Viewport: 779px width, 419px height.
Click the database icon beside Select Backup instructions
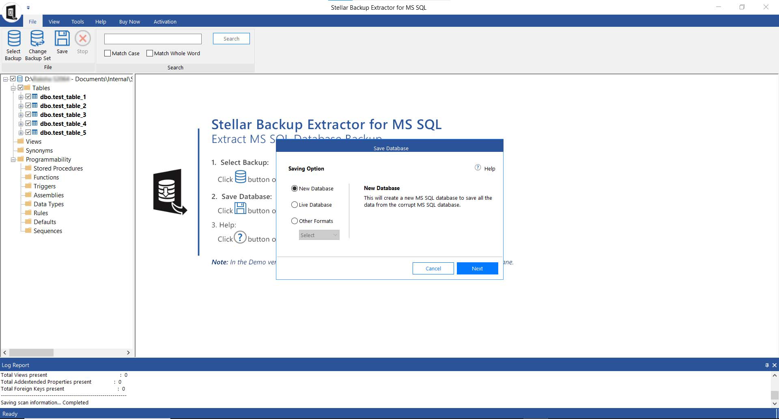(241, 177)
